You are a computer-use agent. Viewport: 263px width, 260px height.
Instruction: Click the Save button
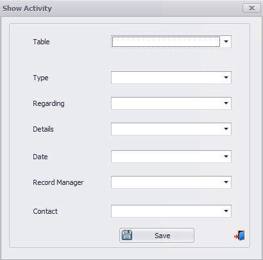pos(157,236)
